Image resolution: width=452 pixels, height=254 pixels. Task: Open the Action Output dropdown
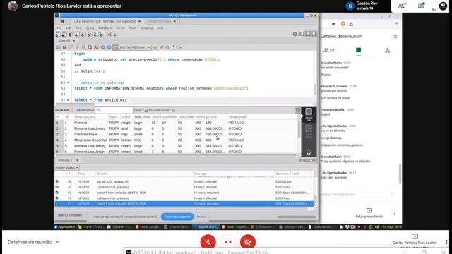tap(67, 168)
